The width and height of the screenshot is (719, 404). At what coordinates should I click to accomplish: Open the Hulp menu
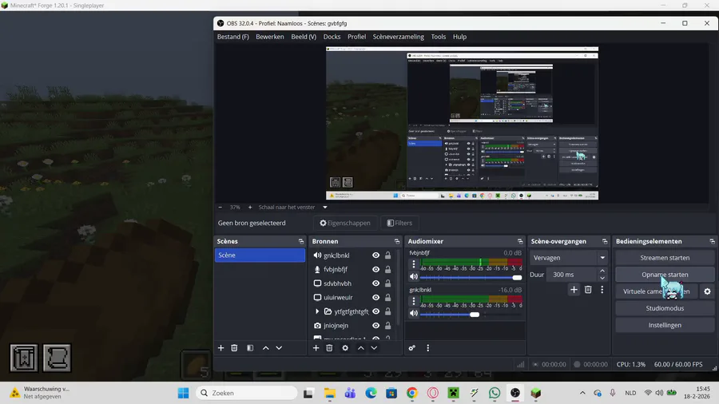(459, 37)
